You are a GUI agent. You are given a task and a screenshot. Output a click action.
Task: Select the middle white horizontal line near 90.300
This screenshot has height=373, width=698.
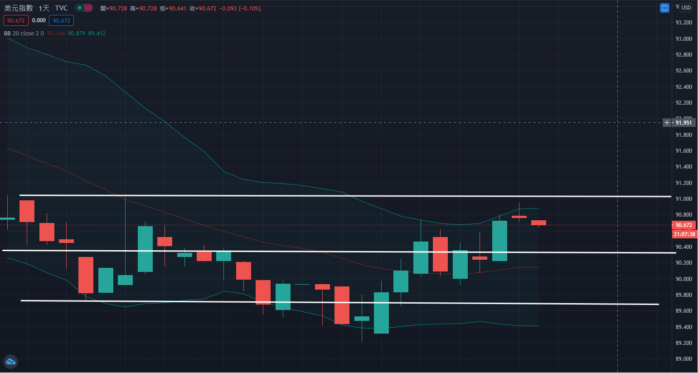(x=317, y=252)
